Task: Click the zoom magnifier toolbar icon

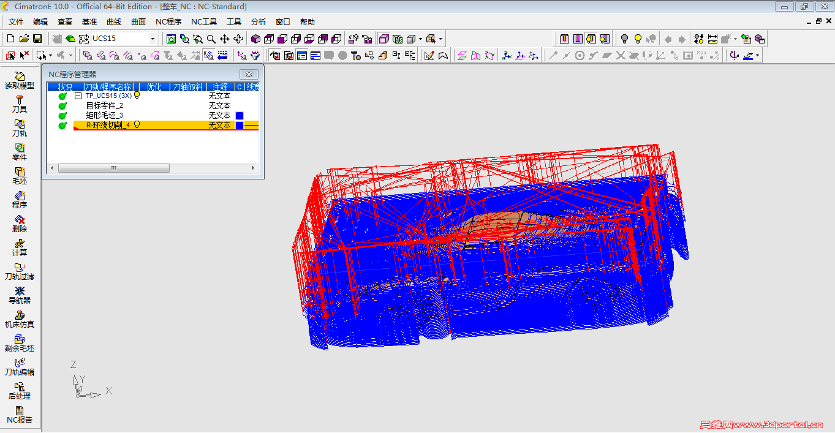Action: (211, 39)
